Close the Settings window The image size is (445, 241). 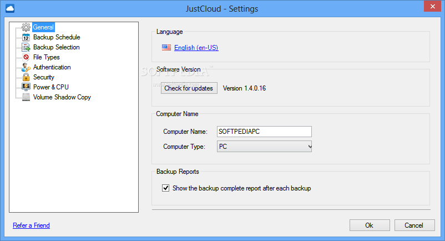[432, 6]
